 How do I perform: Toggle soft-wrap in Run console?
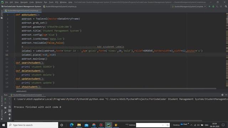coord(10,107)
